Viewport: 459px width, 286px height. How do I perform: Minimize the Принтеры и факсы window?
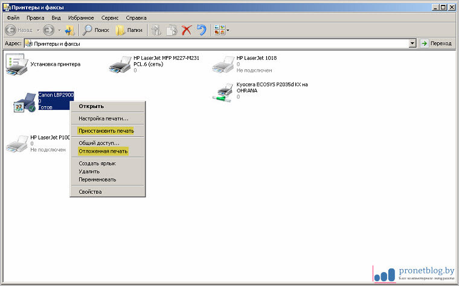pyautogui.click(x=435, y=7)
